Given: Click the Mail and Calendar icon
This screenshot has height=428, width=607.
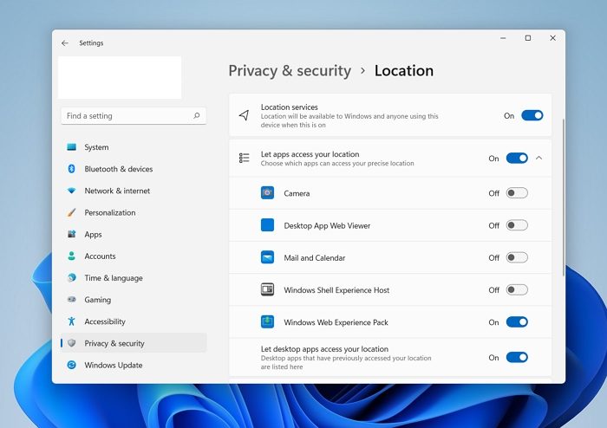Looking at the screenshot, I should [267, 257].
